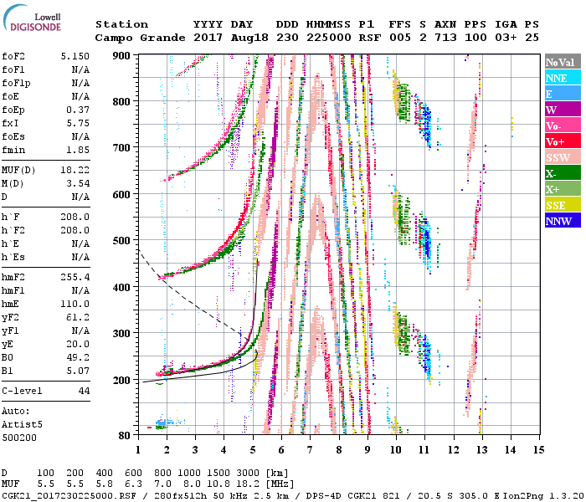This screenshot has width=586, height=502.
Task: Select the Vo- pink legend swatch
Action: [x=563, y=125]
